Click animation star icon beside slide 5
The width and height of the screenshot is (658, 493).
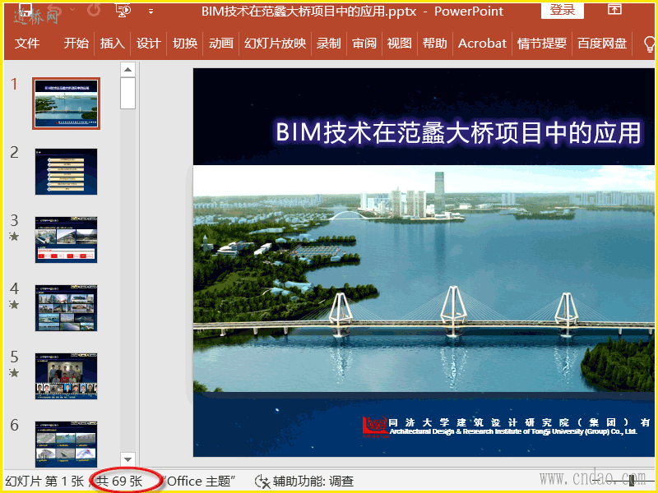(14, 373)
